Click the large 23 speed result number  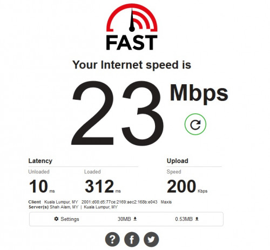(x=117, y=113)
